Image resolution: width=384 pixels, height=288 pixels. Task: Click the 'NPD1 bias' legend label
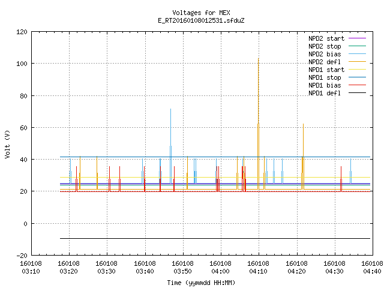coord(325,85)
